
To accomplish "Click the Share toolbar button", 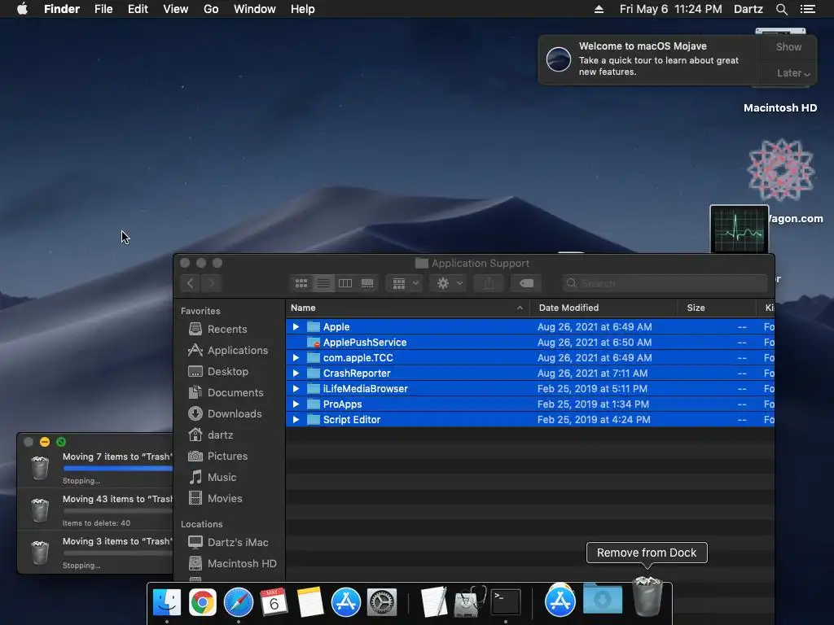I will [489, 283].
